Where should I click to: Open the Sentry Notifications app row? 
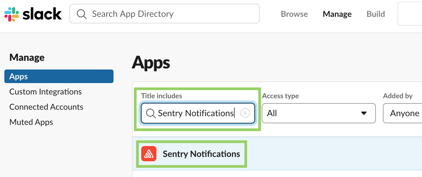click(277, 154)
